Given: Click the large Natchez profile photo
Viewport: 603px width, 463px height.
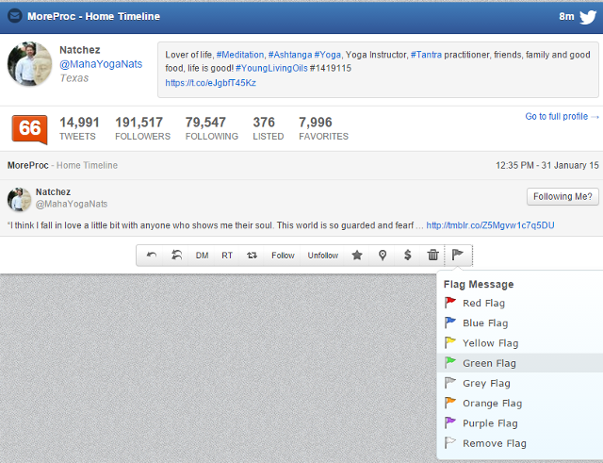Looking at the screenshot, I should [29, 64].
